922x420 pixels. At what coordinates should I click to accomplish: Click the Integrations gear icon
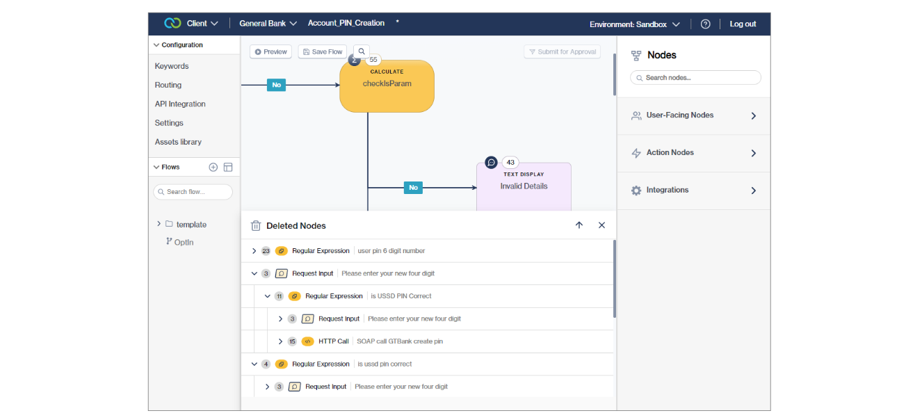point(636,190)
